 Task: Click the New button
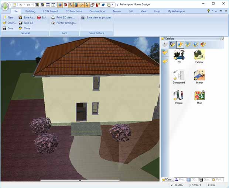[x=8, y=17]
